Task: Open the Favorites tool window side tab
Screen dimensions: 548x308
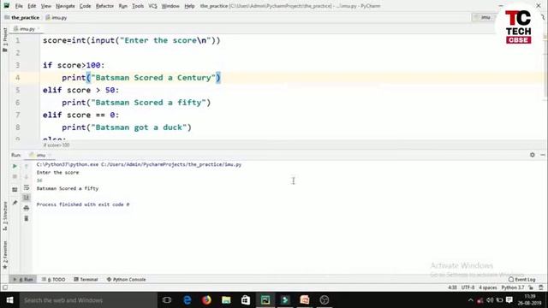Action: (x=5, y=255)
